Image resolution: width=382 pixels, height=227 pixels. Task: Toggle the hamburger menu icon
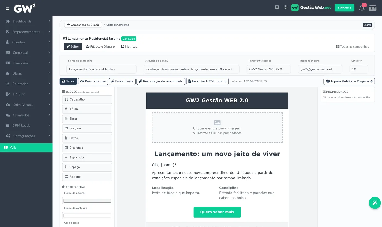pyautogui.click(x=7, y=8)
